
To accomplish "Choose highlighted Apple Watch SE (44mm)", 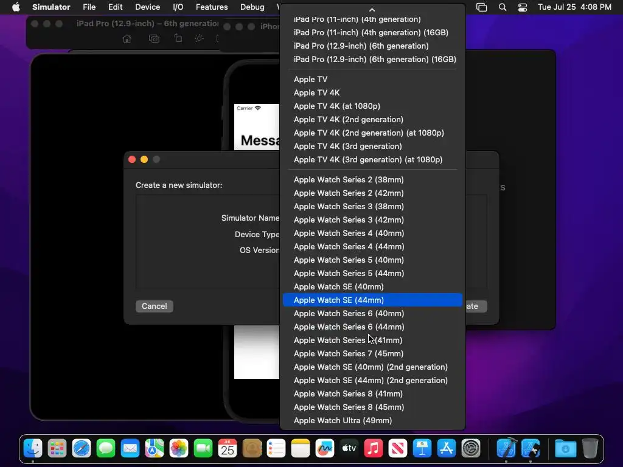I will coord(373,300).
